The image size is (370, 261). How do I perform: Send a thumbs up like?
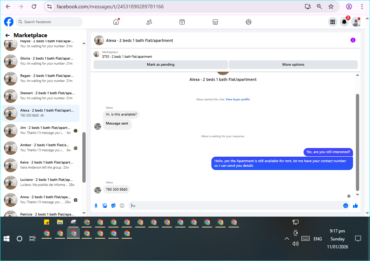pos(356,206)
